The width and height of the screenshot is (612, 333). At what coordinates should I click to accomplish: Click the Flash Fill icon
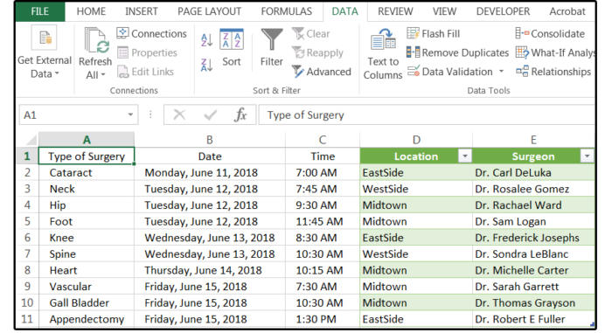pyautogui.click(x=413, y=33)
